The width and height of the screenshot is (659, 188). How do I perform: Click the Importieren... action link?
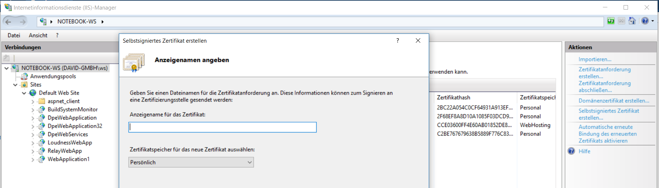(595, 59)
